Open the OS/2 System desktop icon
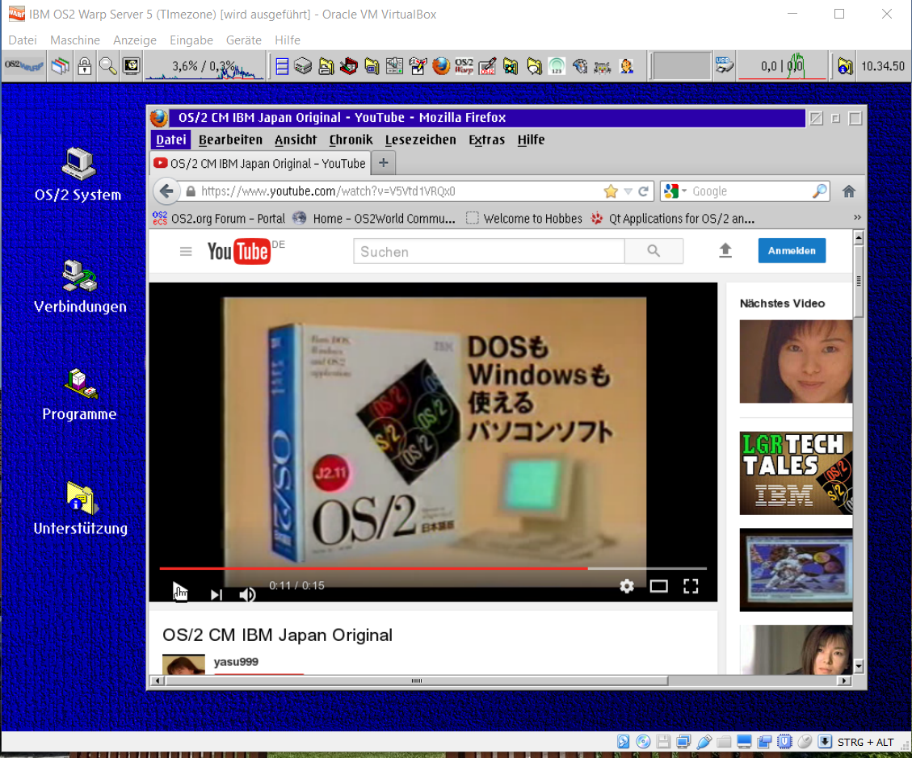The image size is (912, 758). tap(78, 174)
